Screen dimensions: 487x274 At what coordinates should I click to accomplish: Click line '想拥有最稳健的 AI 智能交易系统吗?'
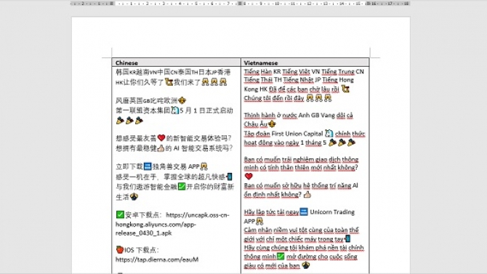pyautogui.click(x=174, y=148)
